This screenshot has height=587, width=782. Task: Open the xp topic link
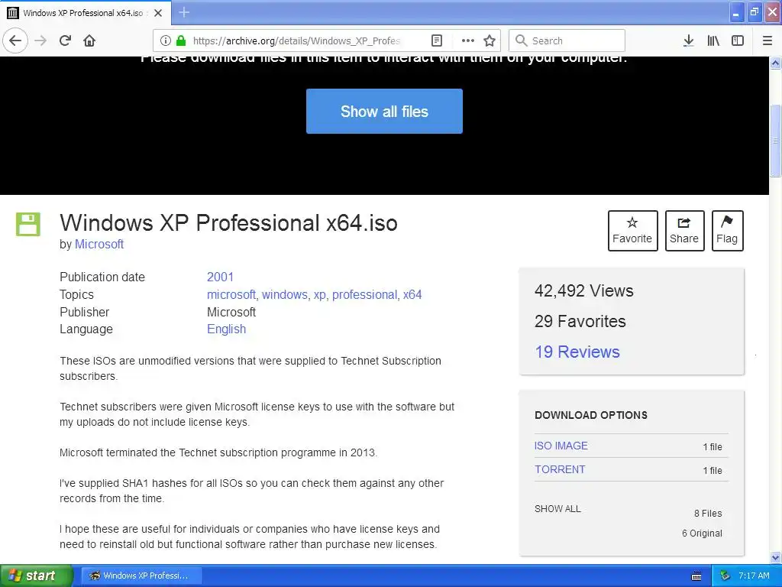(x=319, y=294)
